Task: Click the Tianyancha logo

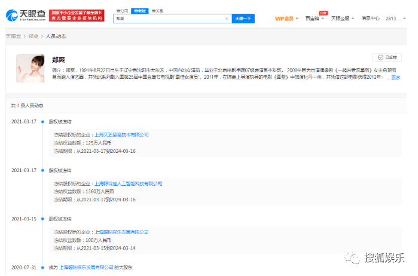Action: tap(26, 16)
